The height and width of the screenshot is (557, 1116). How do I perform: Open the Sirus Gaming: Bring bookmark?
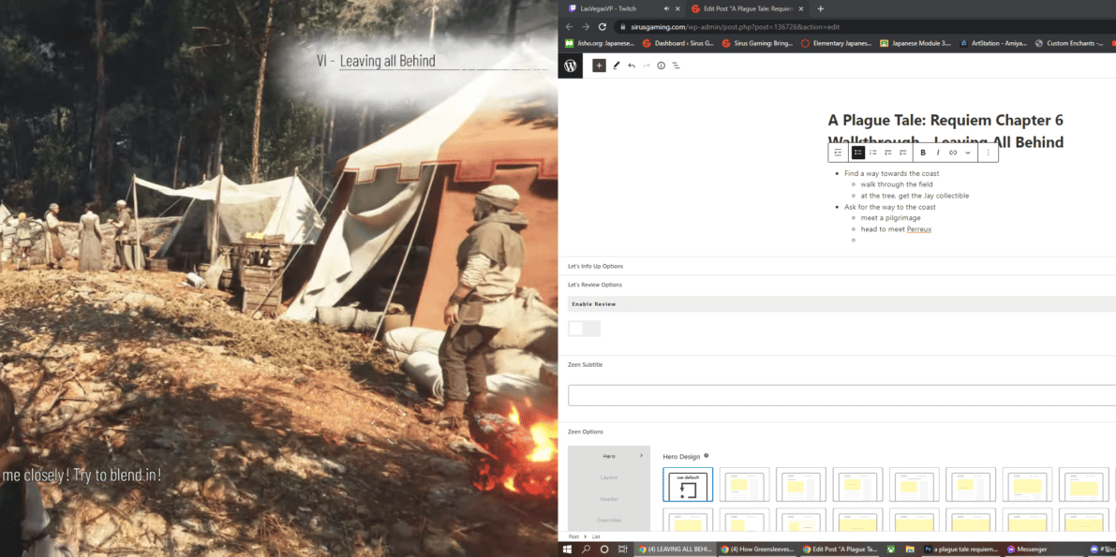(x=757, y=43)
